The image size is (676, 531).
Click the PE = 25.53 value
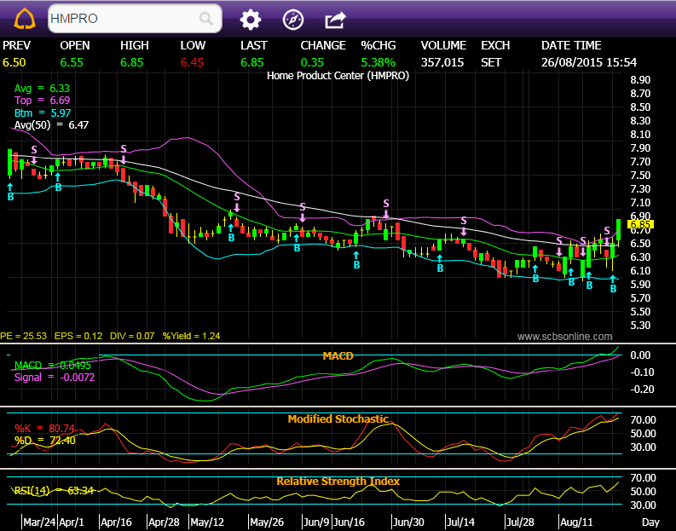[23, 336]
